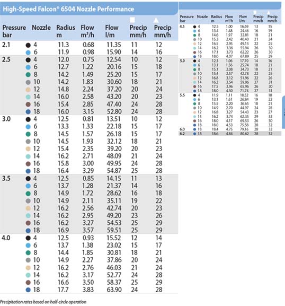The height and width of the screenshot is (306, 285).
Task: Click the brown nozzle 16 dot at 3.0 bar
Action: [28, 164]
